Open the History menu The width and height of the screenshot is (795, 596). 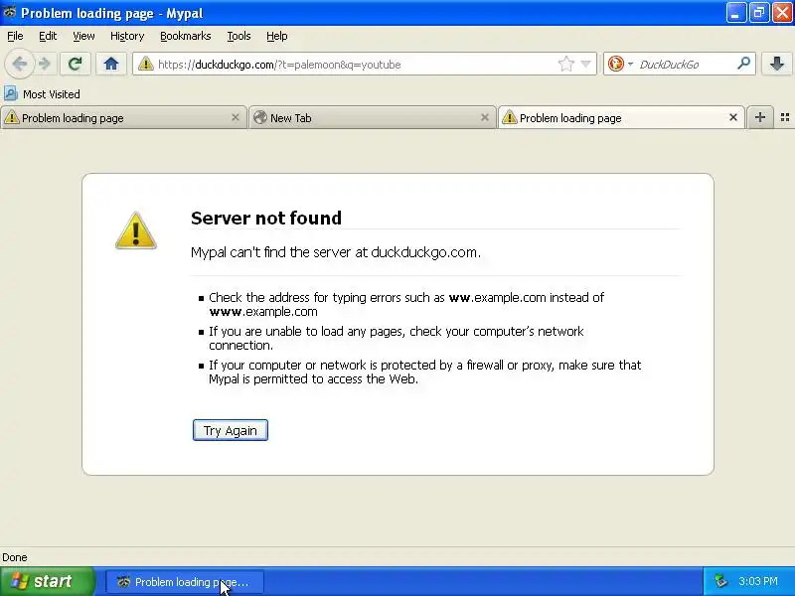click(x=127, y=36)
